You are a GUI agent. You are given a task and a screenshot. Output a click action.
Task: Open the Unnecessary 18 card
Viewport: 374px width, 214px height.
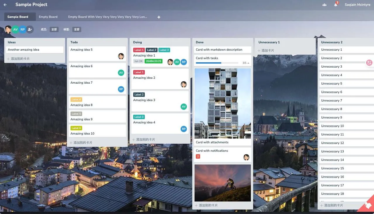click(x=347, y=194)
